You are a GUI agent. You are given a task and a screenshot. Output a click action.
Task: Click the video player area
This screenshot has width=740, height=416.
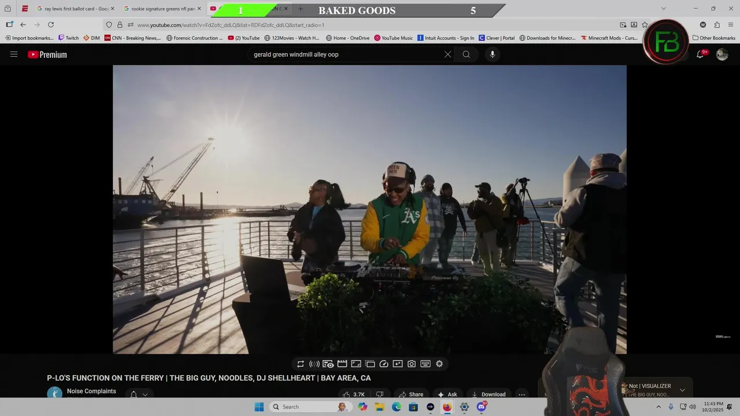(x=369, y=209)
